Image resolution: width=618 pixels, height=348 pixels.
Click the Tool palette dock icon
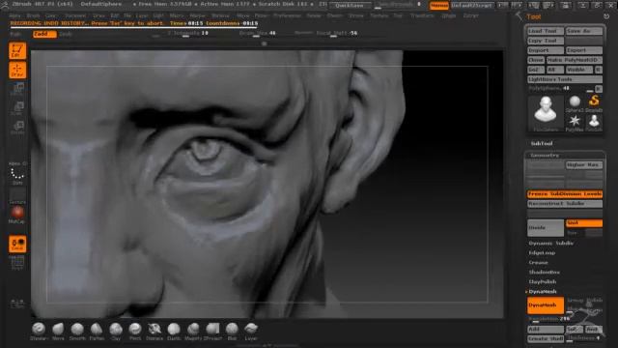coord(606,16)
